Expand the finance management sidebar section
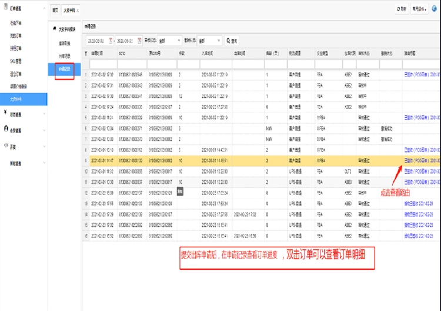This screenshot has width=441, height=311. click(44, 114)
